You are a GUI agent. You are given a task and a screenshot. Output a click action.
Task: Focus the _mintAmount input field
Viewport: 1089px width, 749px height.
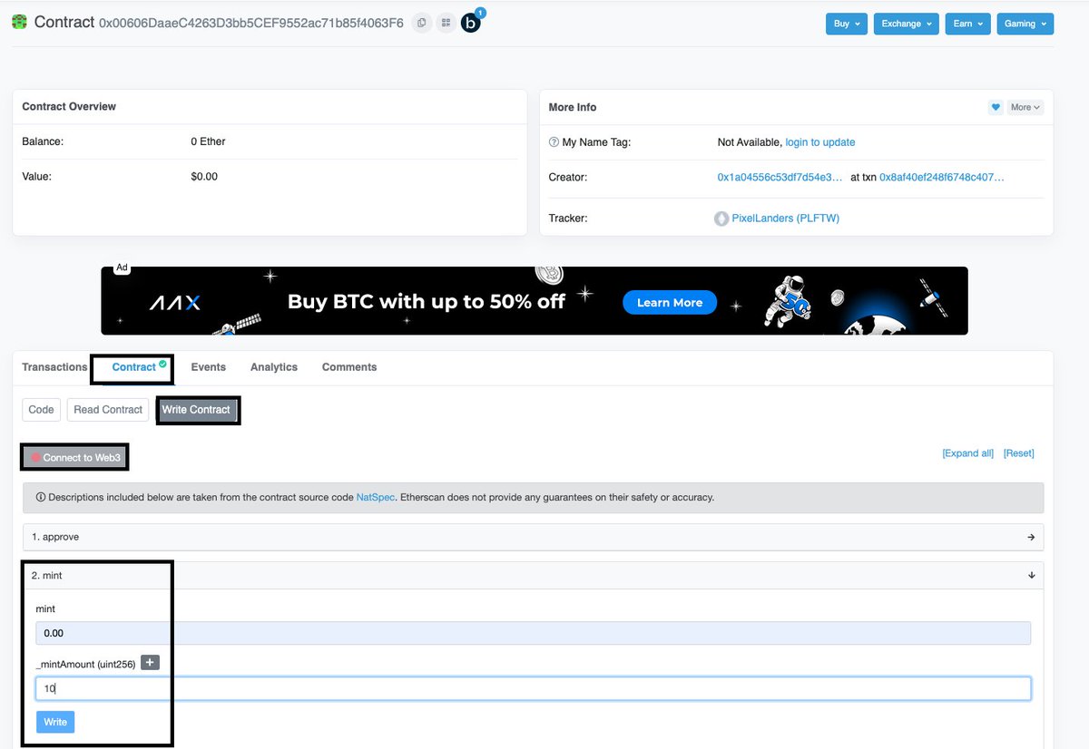(x=534, y=689)
